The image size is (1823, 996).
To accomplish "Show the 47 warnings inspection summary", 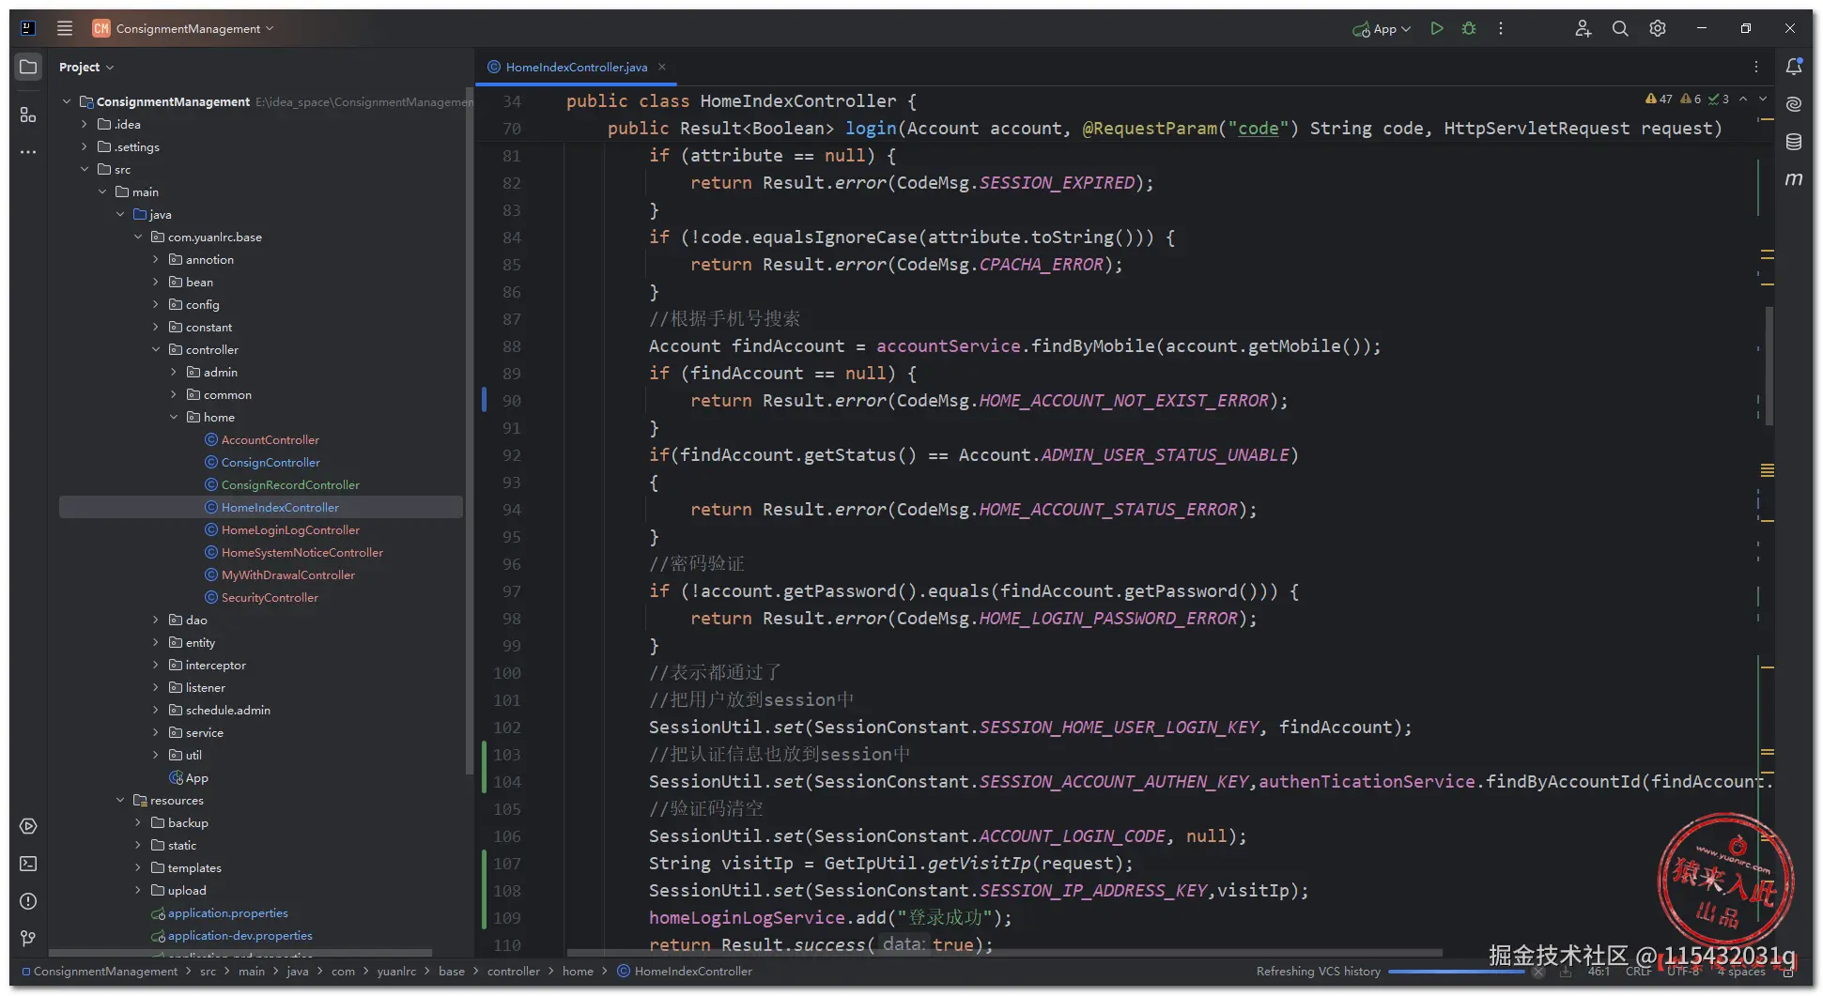I will pyautogui.click(x=1659, y=99).
